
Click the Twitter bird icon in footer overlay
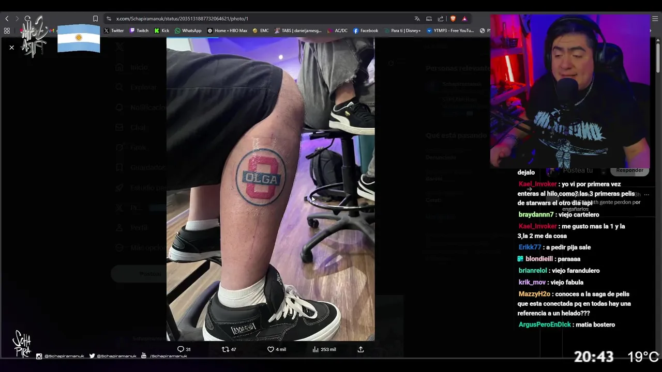click(x=92, y=356)
